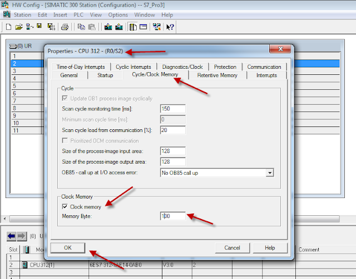Open the Station menu

tap(22, 15)
